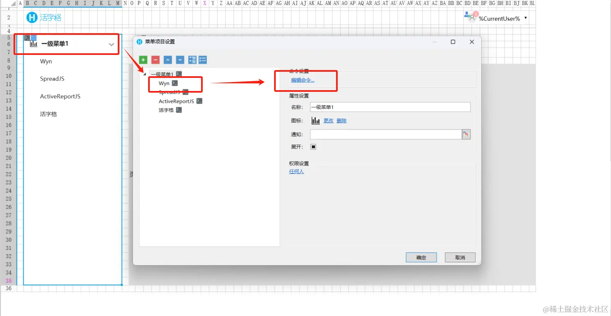Viewport: 611px width, 316px height.
Task: Click the 活字格 entry in the sheet menu
Action: (x=48, y=114)
